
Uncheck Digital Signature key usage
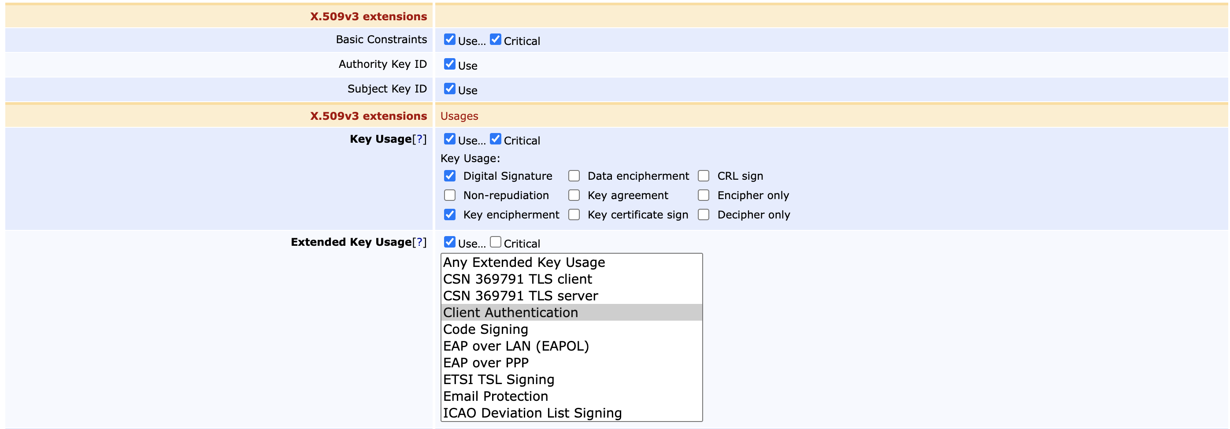pos(449,176)
